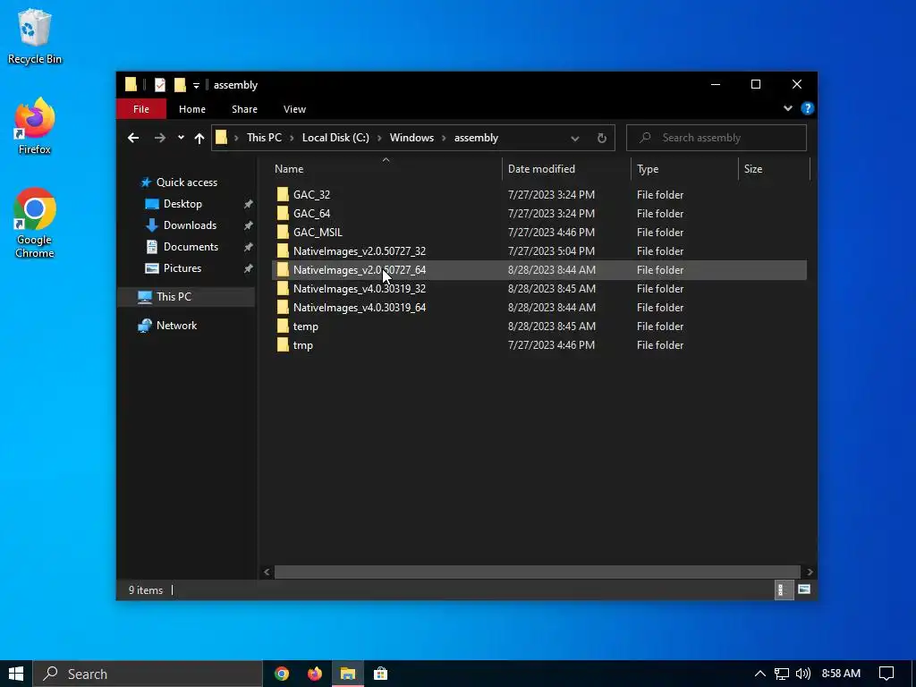Open the Customize Quick Access Toolbar dropdown
916x687 pixels.
[196, 85]
